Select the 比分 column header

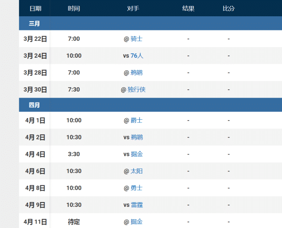coord(229,8)
